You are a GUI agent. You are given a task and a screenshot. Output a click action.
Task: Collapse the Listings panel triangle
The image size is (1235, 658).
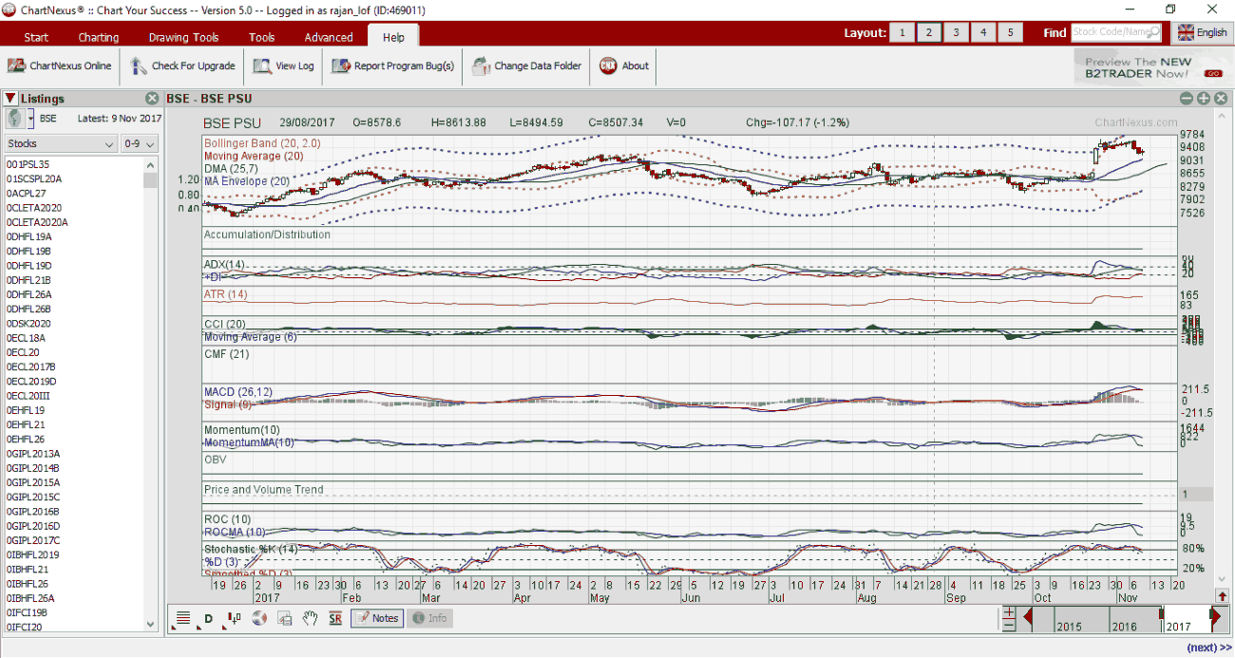(x=10, y=99)
